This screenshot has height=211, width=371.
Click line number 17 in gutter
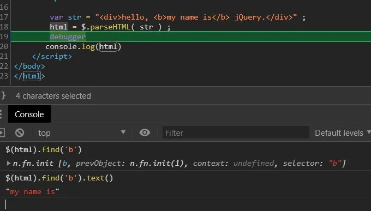[x=4, y=17]
